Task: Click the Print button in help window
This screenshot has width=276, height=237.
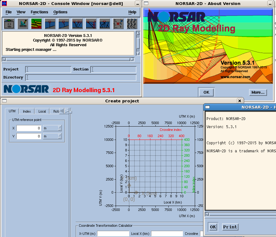Action: click(230, 227)
